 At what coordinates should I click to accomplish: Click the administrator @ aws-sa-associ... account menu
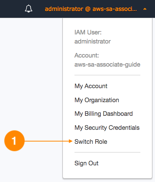[x=91, y=9]
